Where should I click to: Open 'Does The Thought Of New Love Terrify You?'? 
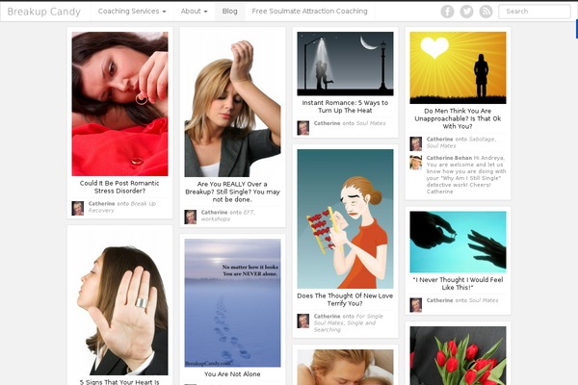coord(345,299)
